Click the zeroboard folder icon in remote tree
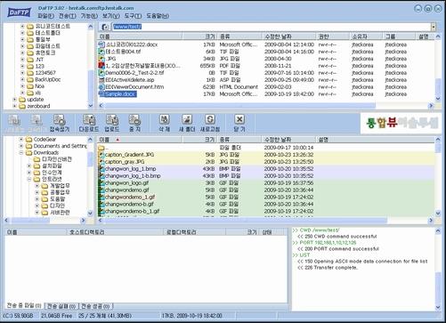Screen dimensions: 446x323 tap(22, 106)
